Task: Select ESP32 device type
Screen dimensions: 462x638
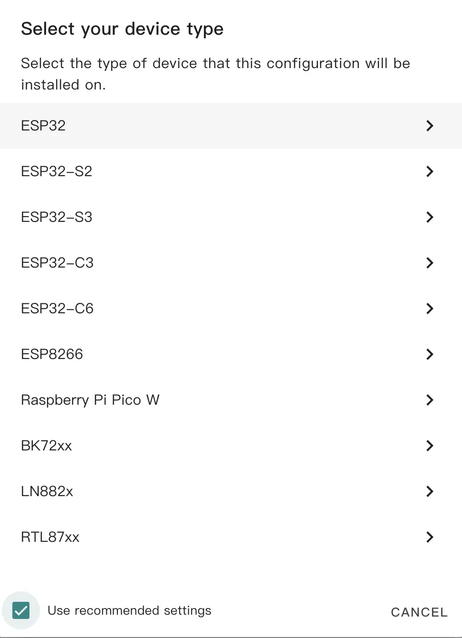Action: [x=43, y=126]
